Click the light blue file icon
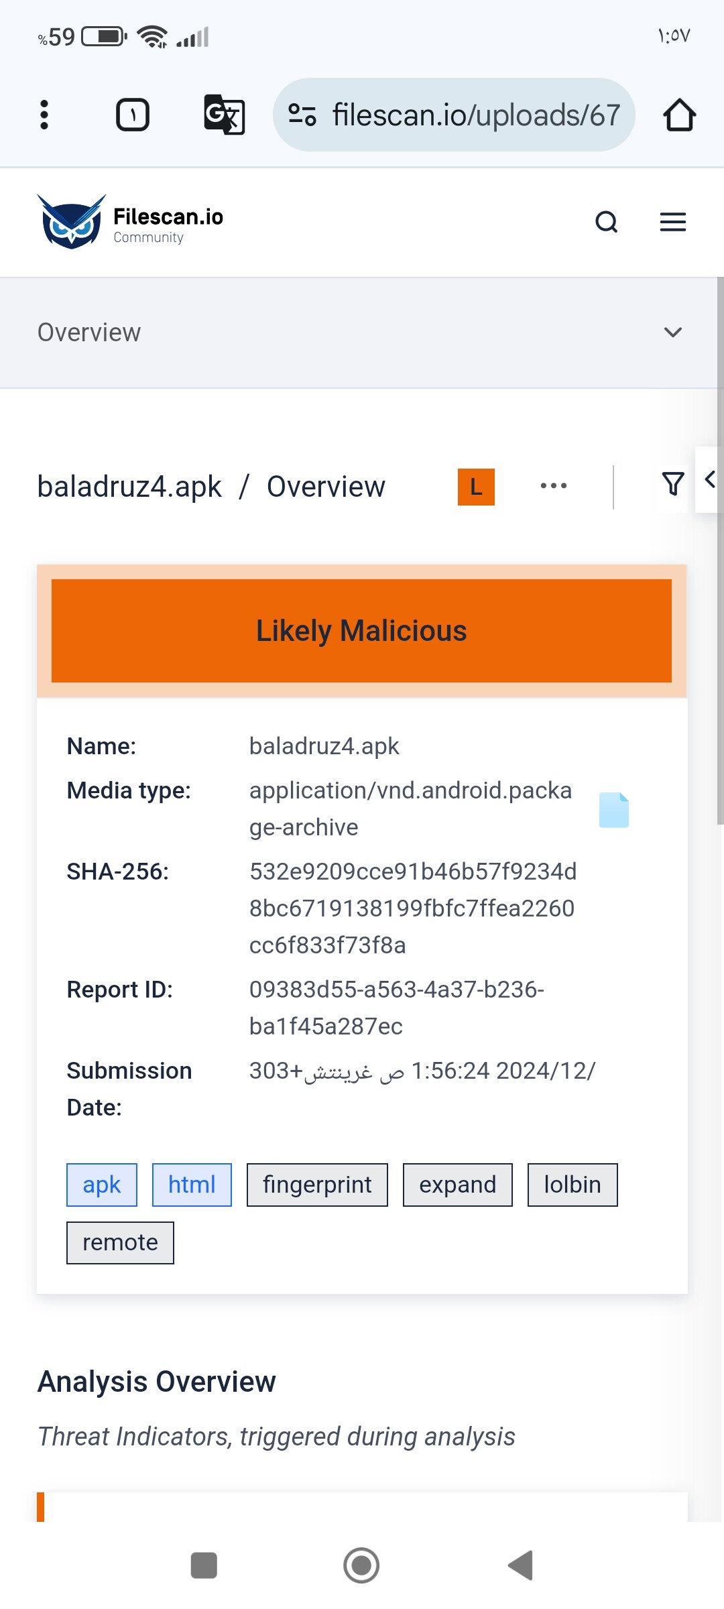Screen dimensions: 724x1609 pos(613,810)
